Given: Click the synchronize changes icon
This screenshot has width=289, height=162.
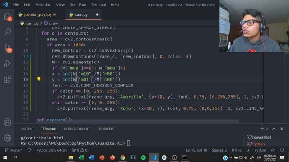Looking at the screenshot, I should [x=29, y=150].
